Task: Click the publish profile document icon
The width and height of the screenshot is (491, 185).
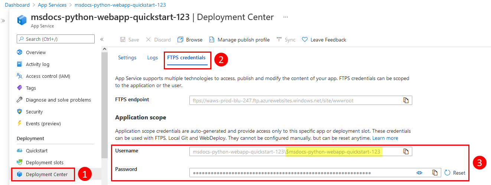Action: 212,40
